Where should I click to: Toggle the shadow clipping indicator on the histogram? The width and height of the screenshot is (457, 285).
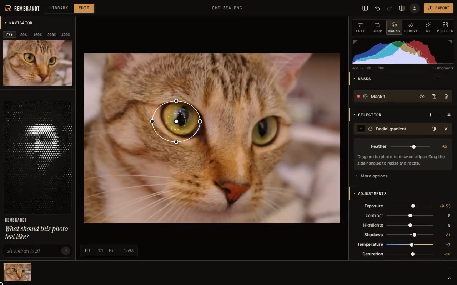[x=355, y=42]
